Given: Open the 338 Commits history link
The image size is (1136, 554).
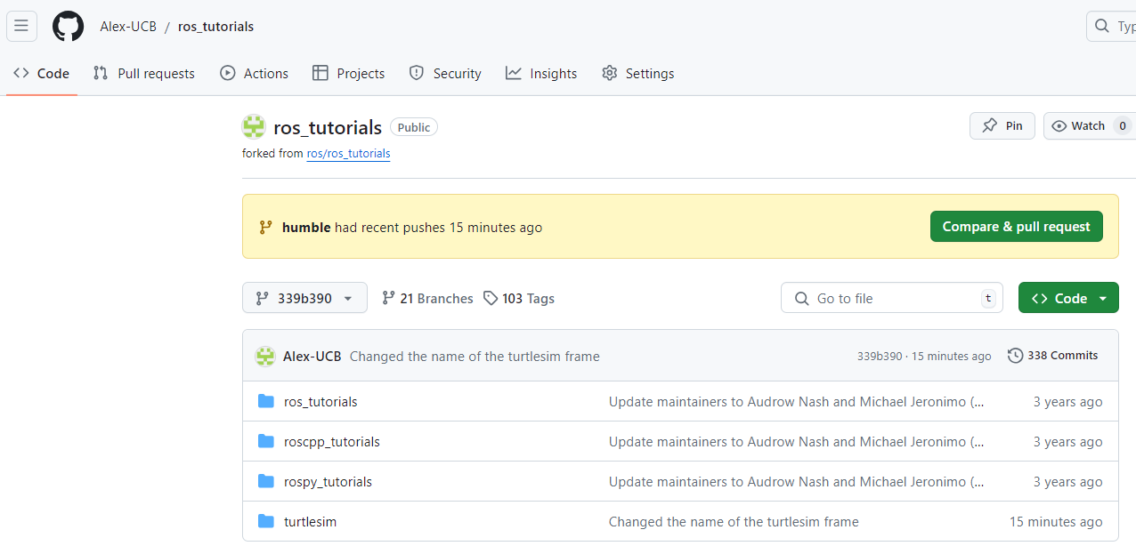Looking at the screenshot, I should [x=1053, y=355].
